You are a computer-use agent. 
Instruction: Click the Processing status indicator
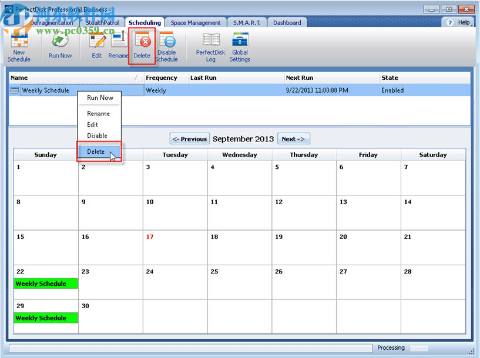tap(391, 347)
